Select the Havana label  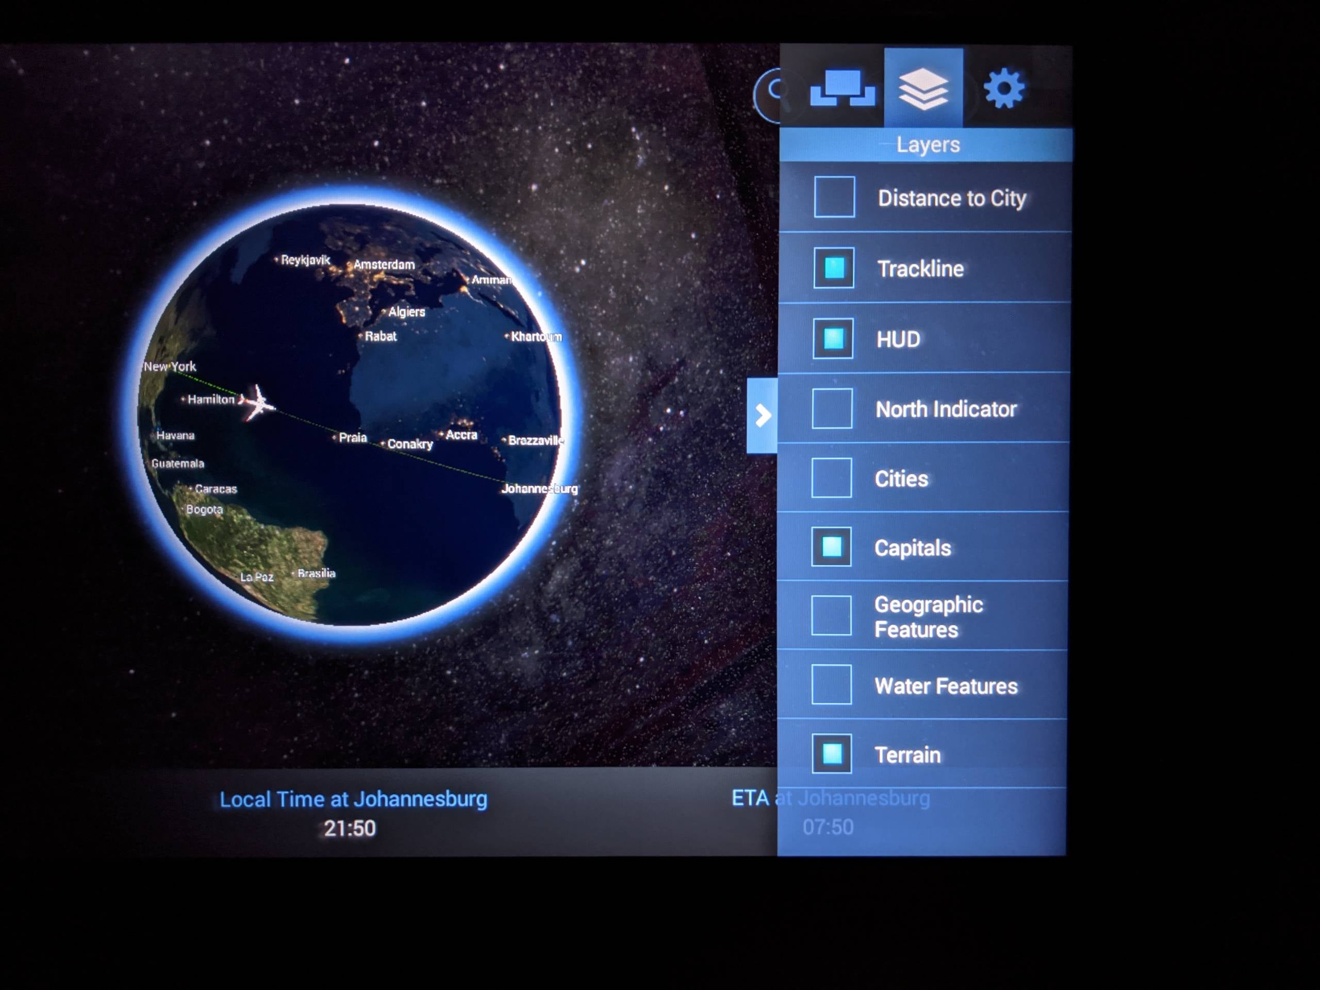click(175, 436)
